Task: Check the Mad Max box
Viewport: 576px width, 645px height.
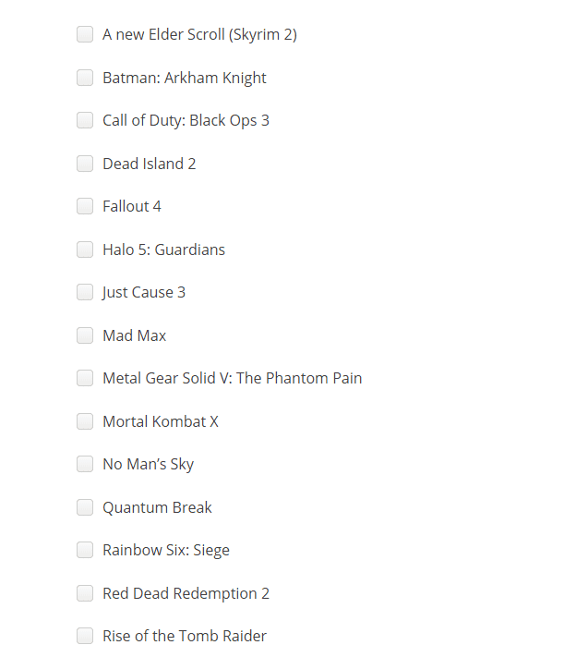Action: (85, 335)
